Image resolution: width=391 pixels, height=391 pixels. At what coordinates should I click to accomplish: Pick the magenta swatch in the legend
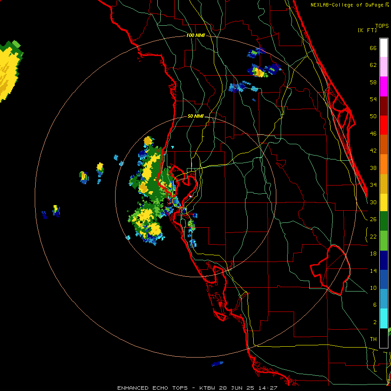point(384,86)
